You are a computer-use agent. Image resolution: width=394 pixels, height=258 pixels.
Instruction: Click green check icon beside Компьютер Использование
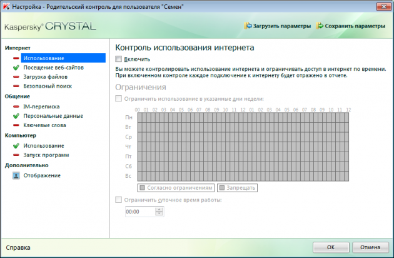pos(16,146)
